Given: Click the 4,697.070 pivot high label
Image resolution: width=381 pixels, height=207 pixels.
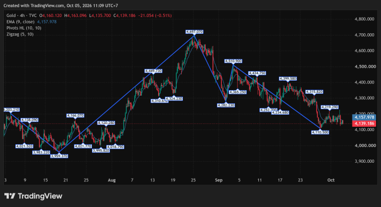Looking at the screenshot, I should click(x=194, y=32).
